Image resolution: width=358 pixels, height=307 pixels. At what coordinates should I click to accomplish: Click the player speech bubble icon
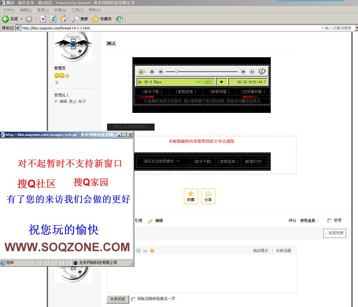click(x=262, y=71)
